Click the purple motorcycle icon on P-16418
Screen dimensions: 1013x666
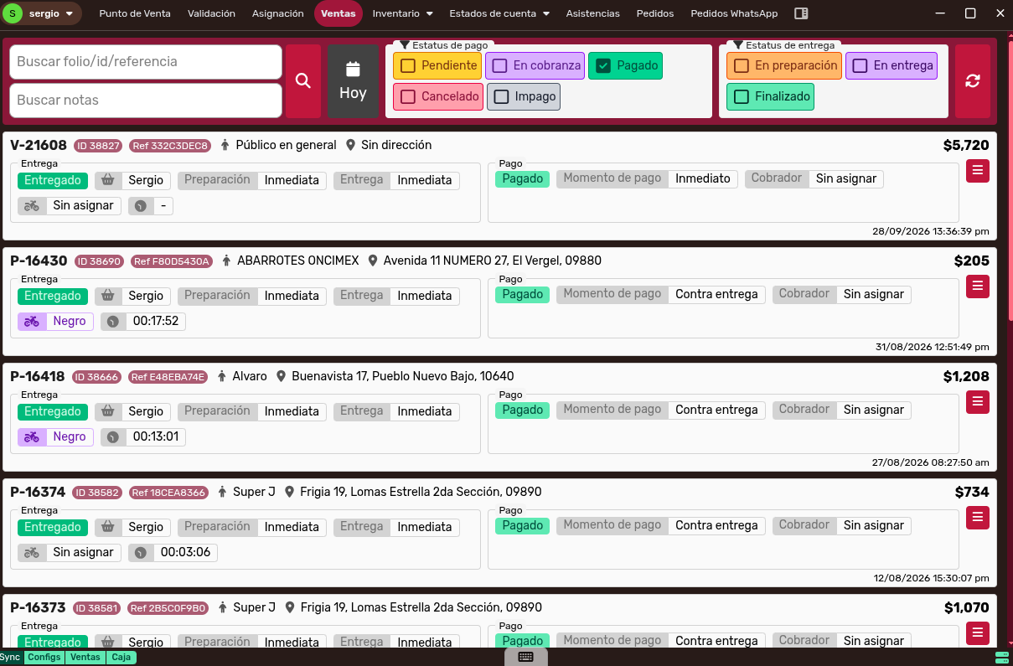[32, 437]
